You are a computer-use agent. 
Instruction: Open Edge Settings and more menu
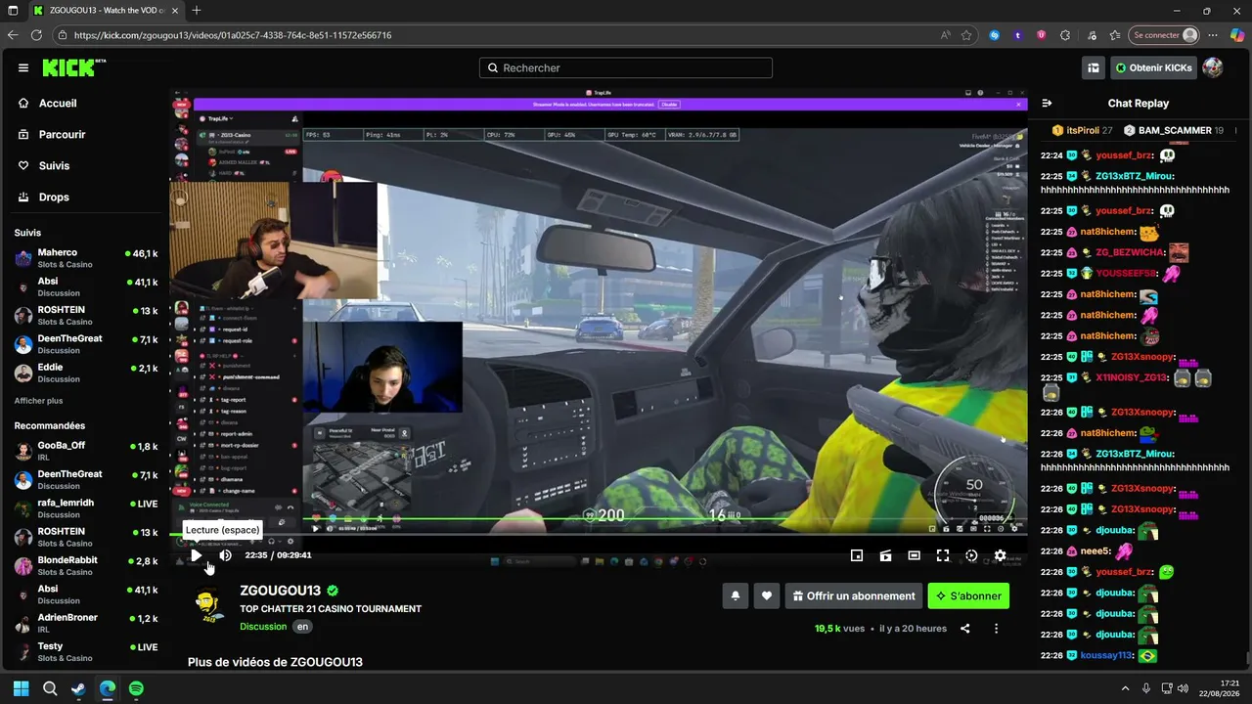click(x=1213, y=35)
